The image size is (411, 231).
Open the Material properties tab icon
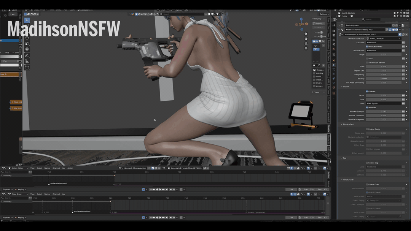pyautogui.click(x=334, y=87)
